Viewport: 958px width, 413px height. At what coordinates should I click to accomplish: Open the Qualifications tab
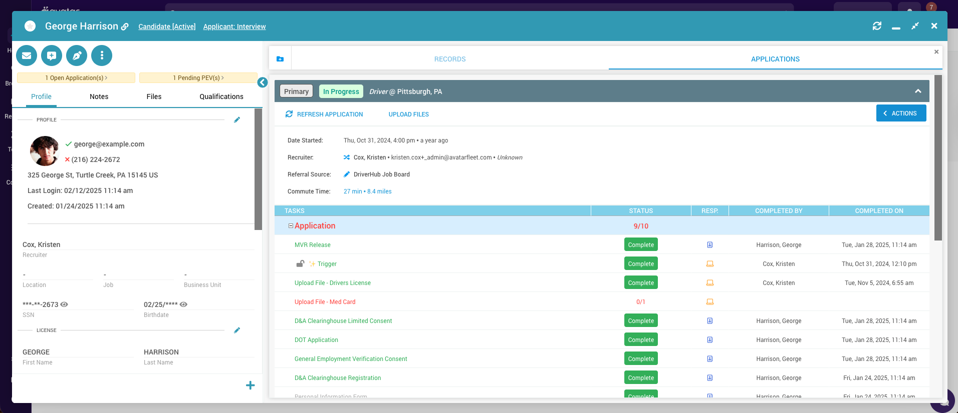coord(221,96)
